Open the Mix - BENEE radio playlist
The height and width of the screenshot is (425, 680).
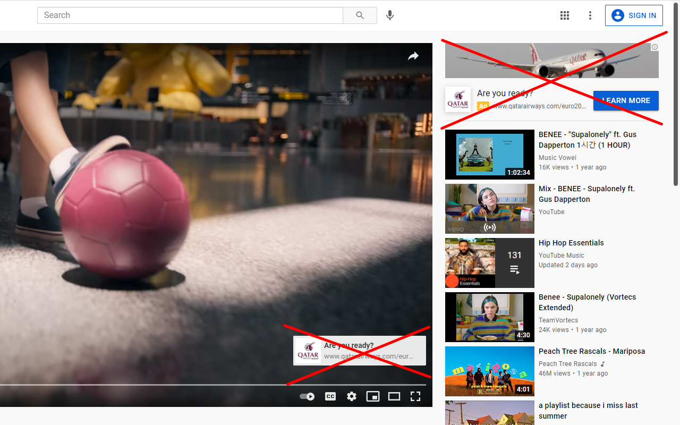click(489, 208)
